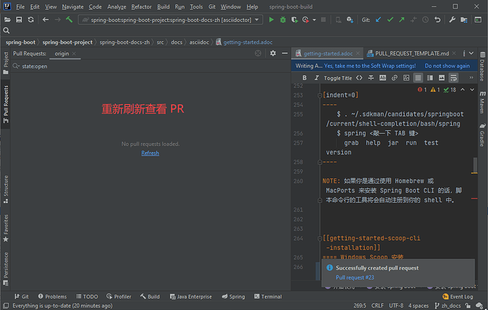
Task: Open pull request panel gear settings
Action: pyautogui.click(x=273, y=53)
